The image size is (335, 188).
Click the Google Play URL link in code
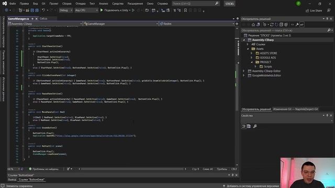[95, 136]
